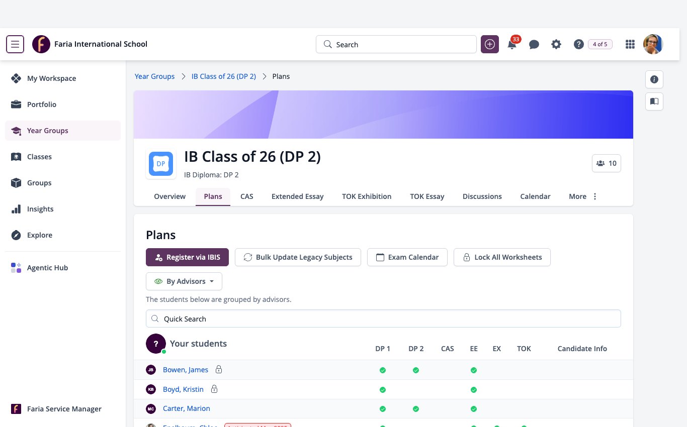Click the info icon on right panel
Image resolution: width=687 pixels, height=427 pixels.
[654, 79]
